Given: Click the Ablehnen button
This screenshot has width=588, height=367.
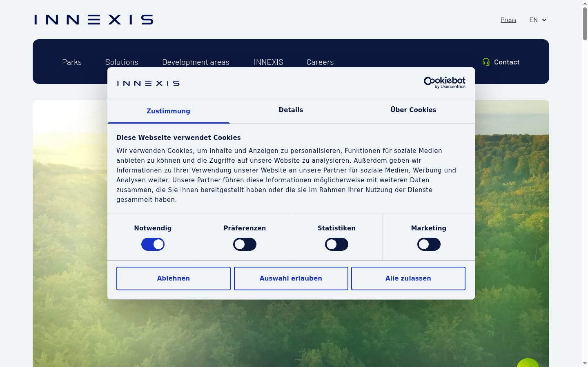Looking at the screenshot, I should (x=174, y=279).
